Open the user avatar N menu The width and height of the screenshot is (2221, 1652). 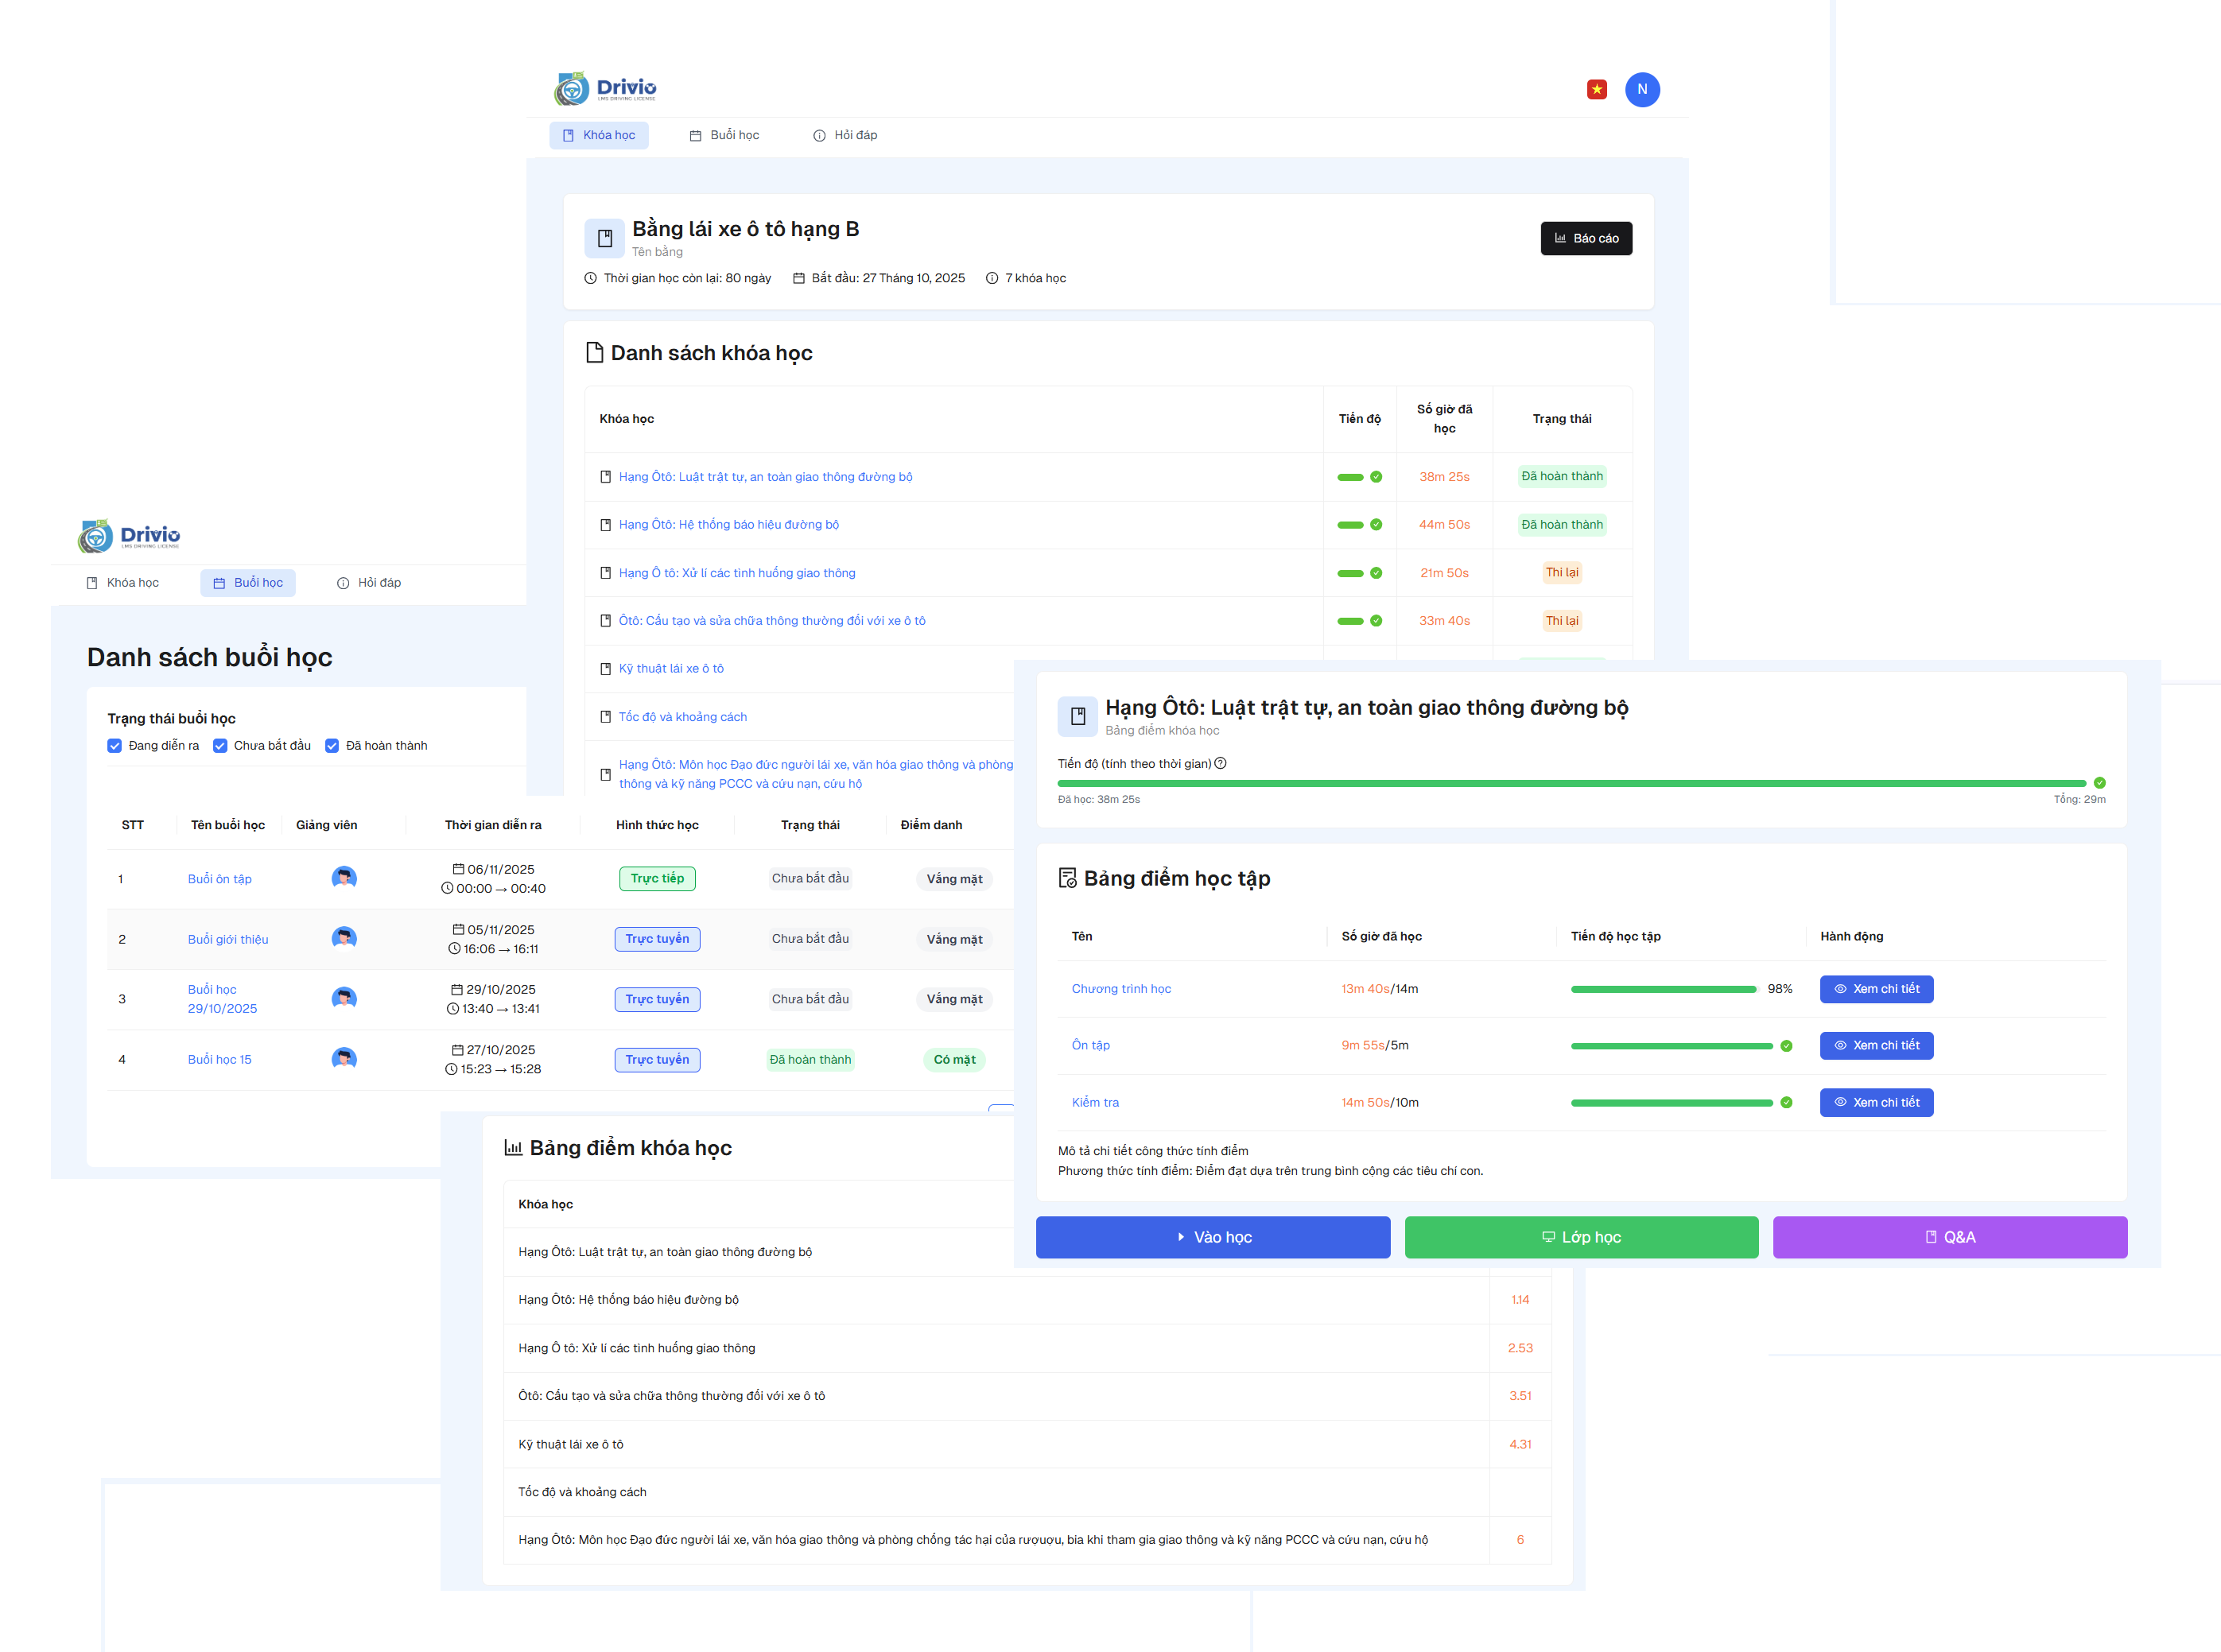tap(1641, 90)
